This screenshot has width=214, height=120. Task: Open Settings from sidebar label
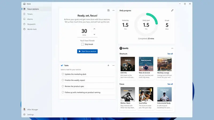pos(30,115)
